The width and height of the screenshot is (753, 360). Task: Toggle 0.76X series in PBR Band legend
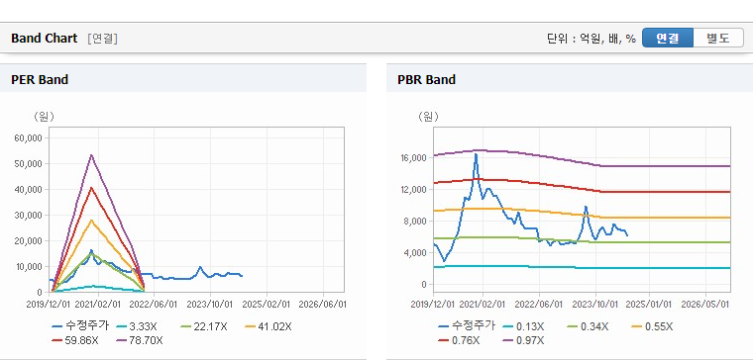(459, 340)
